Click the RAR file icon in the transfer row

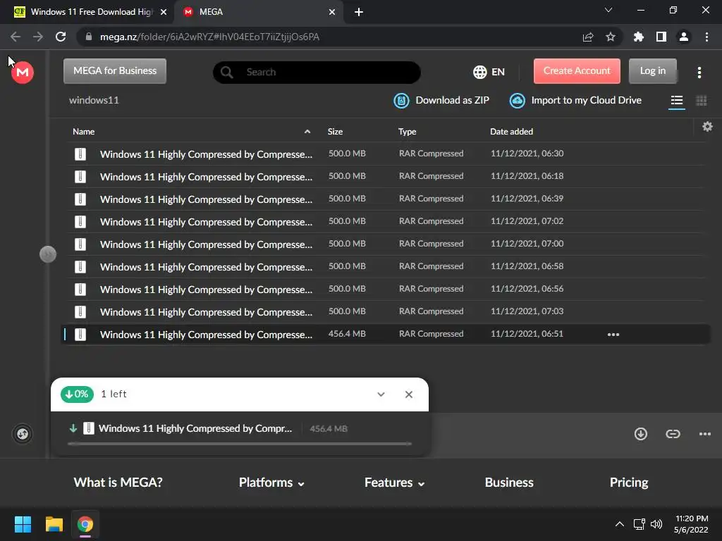point(88,428)
